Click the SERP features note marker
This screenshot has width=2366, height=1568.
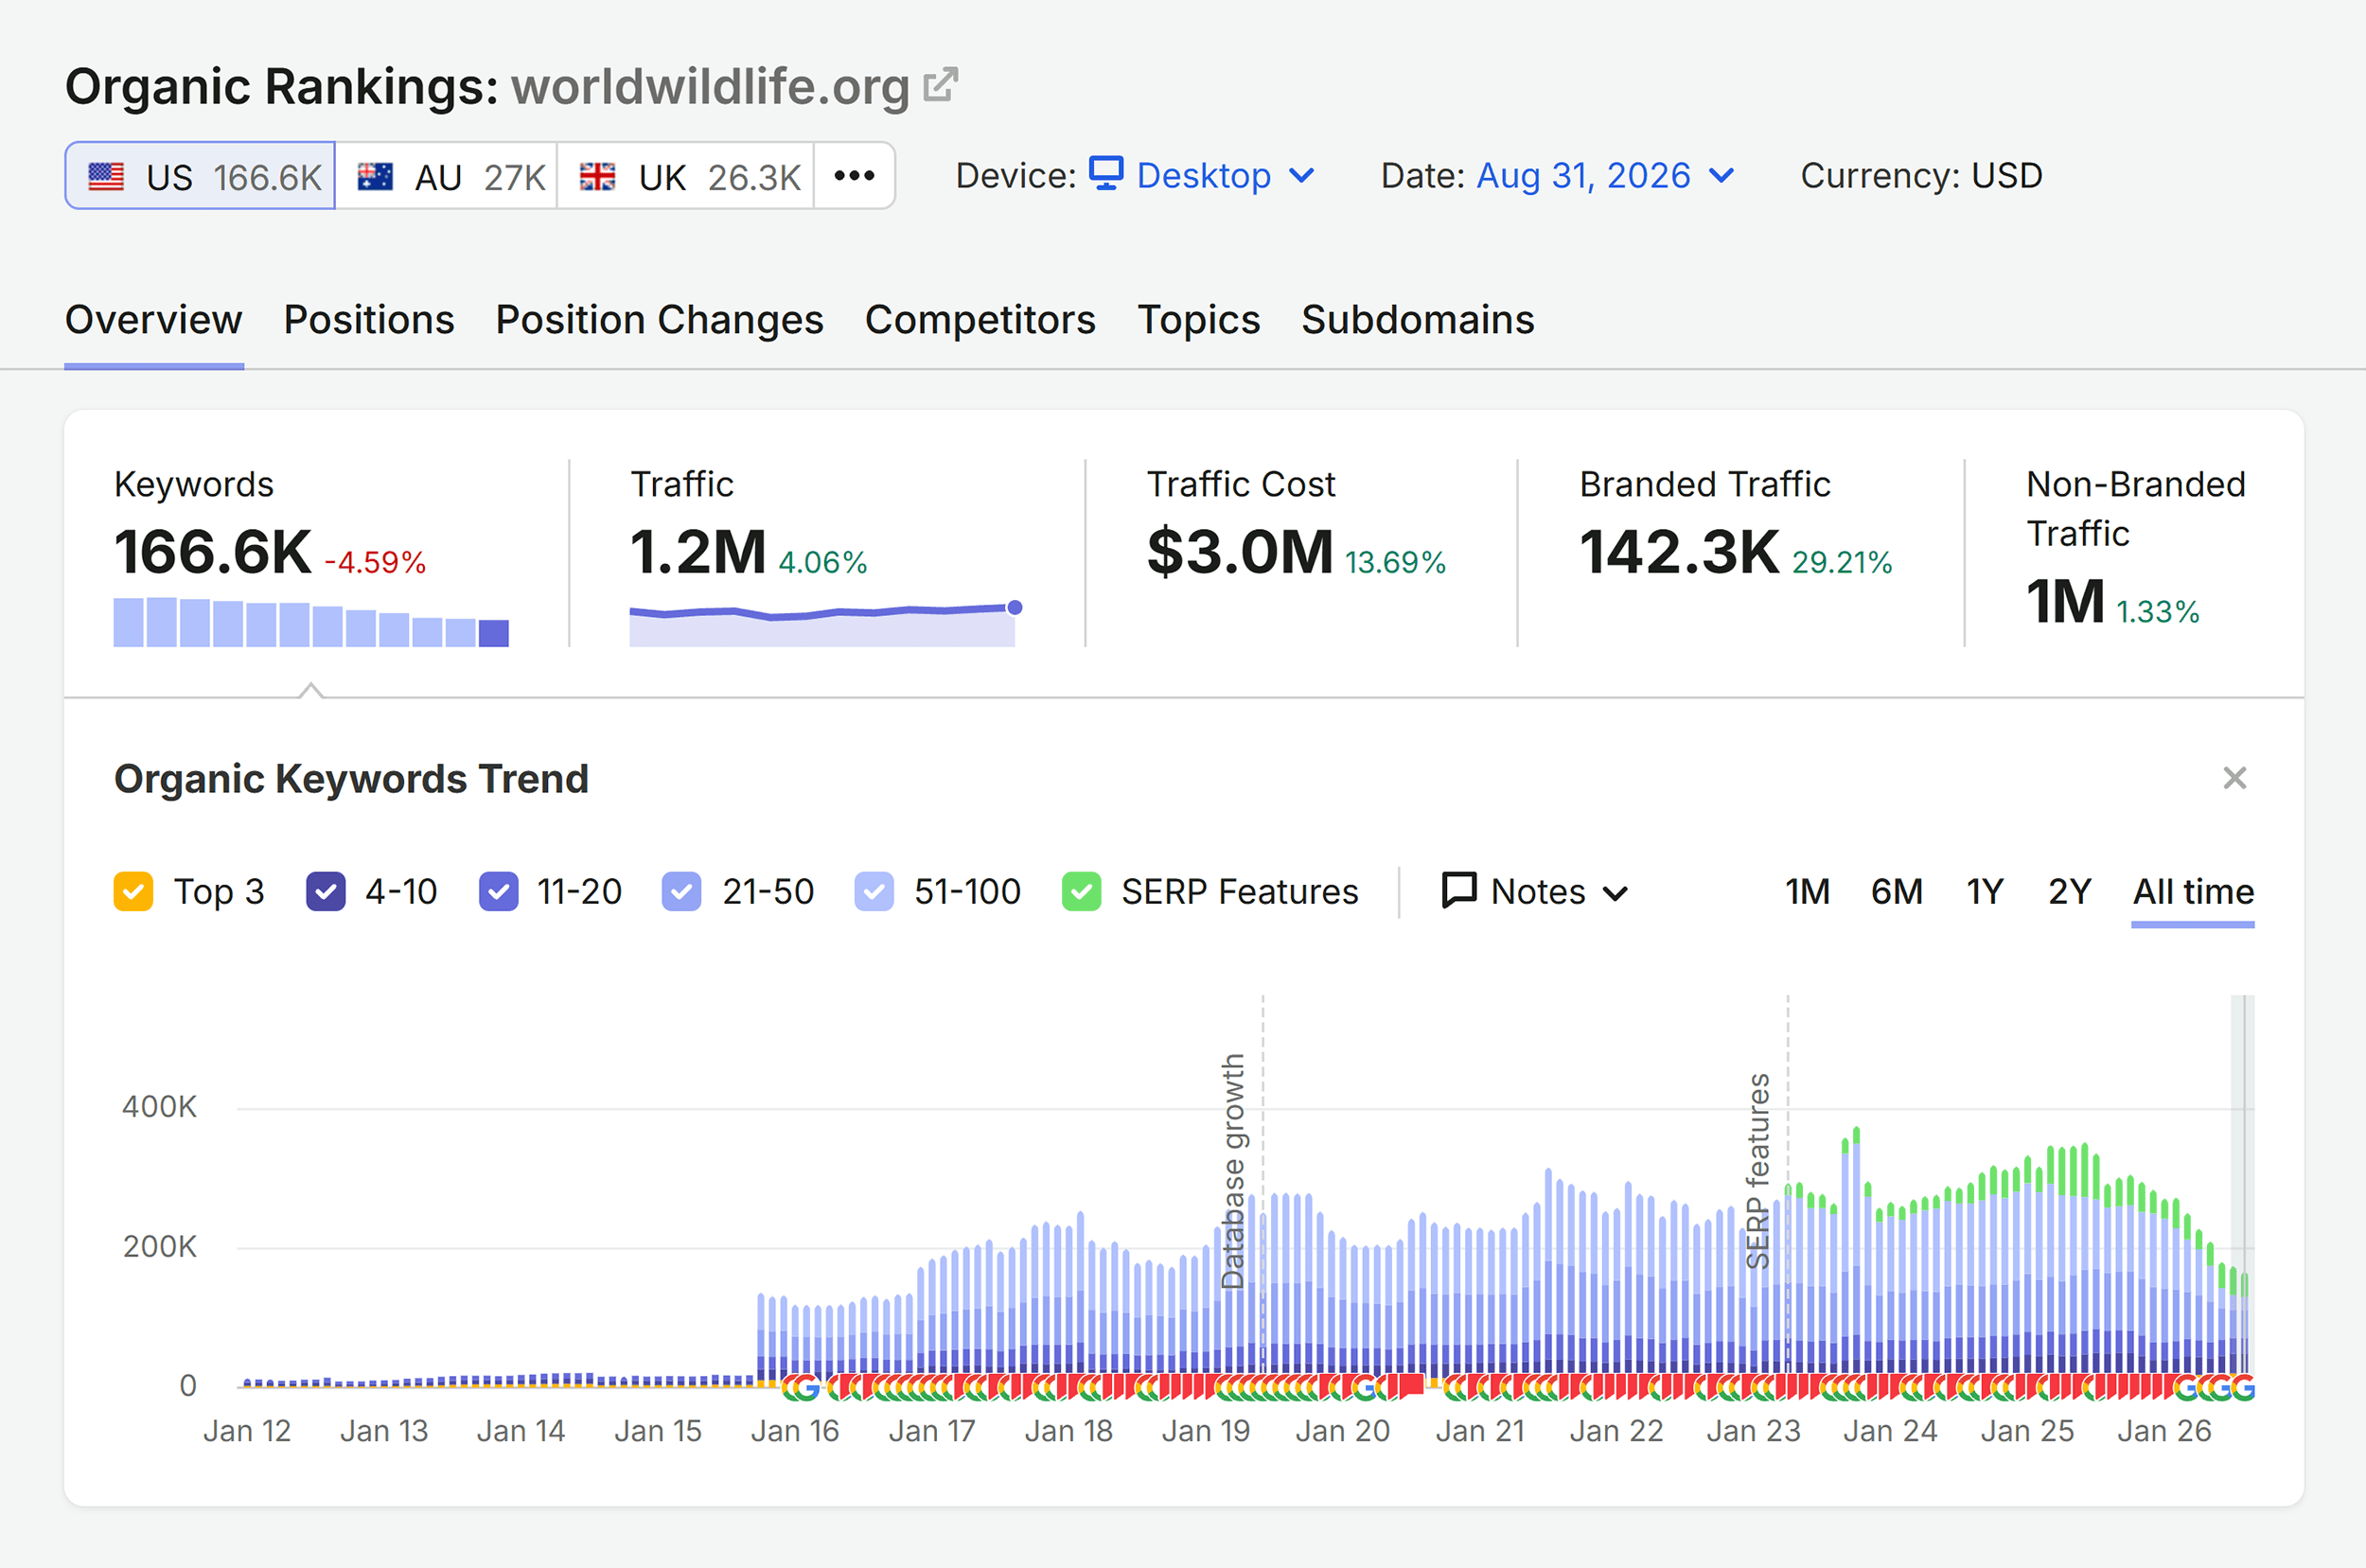1758,1170
